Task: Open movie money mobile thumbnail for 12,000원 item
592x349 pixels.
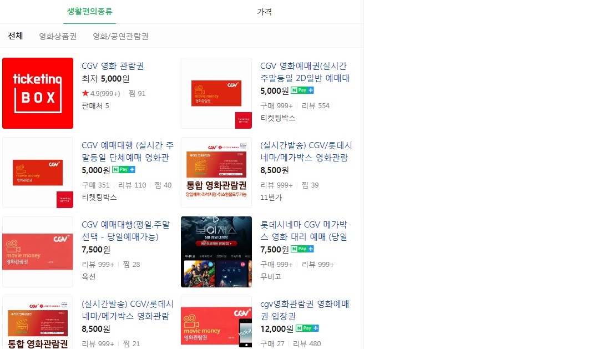Action: (x=216, y=322)
